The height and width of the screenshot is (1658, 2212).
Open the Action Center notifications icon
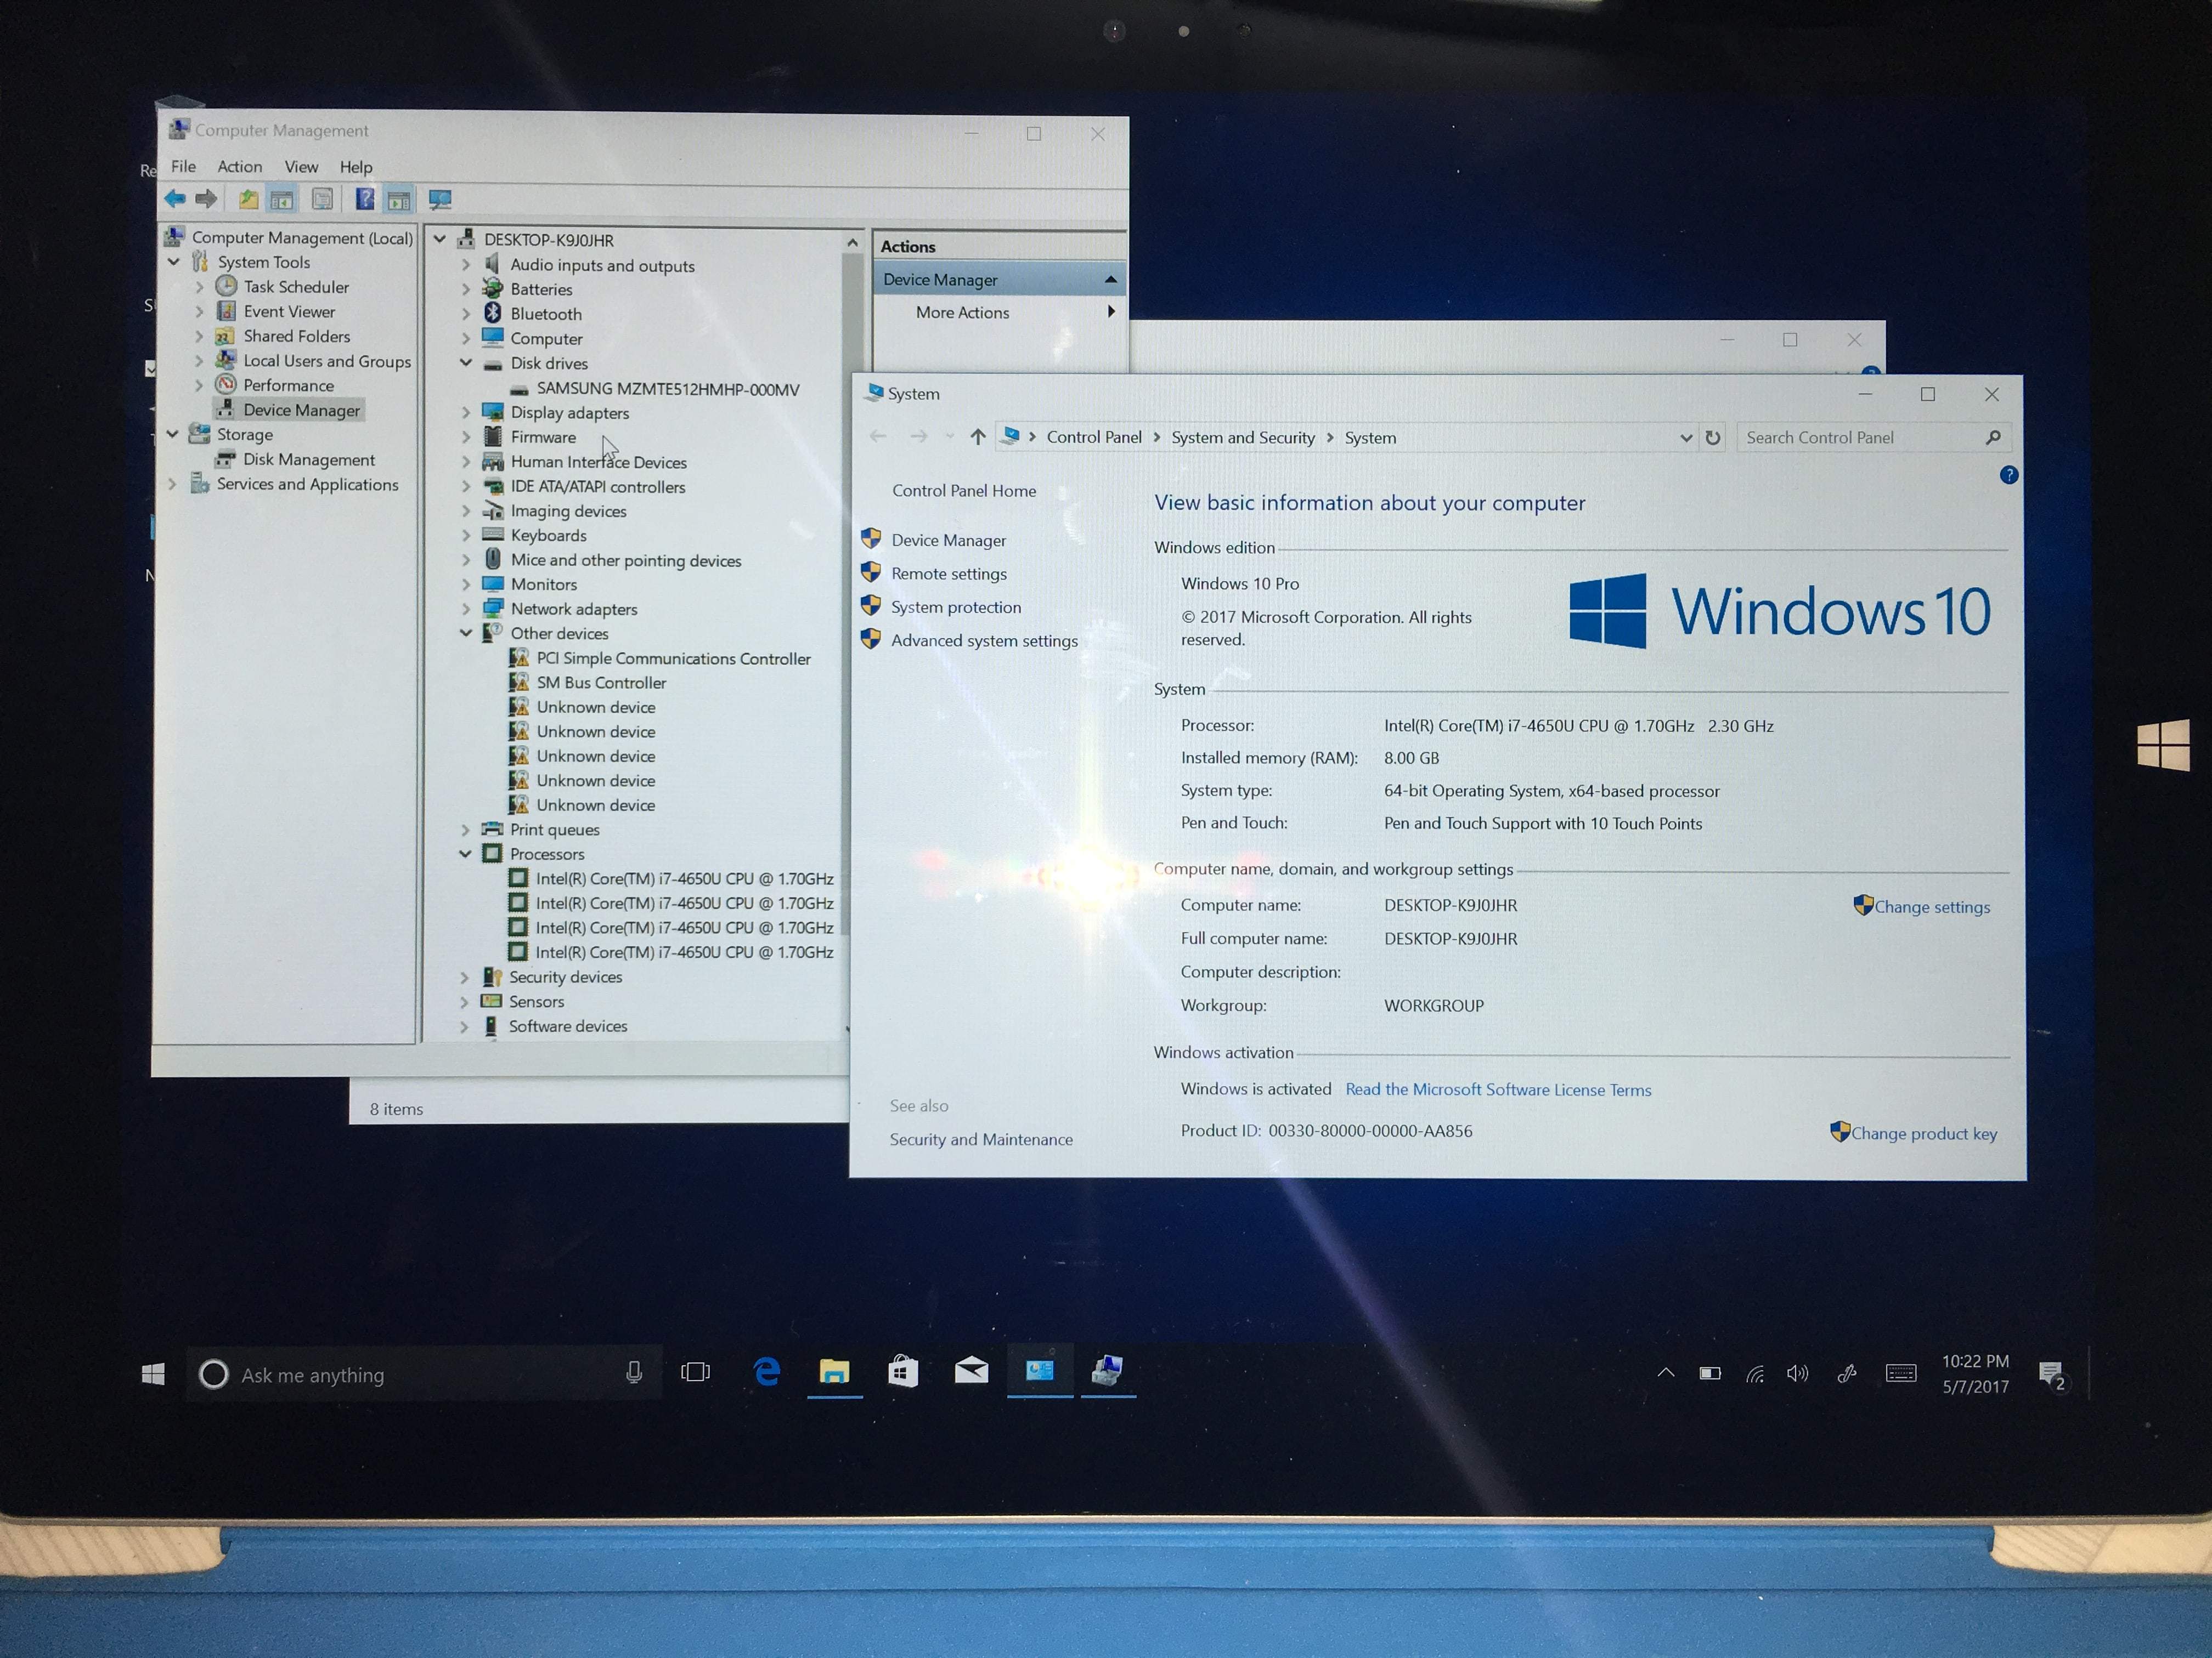(x=2051, y=1375)
